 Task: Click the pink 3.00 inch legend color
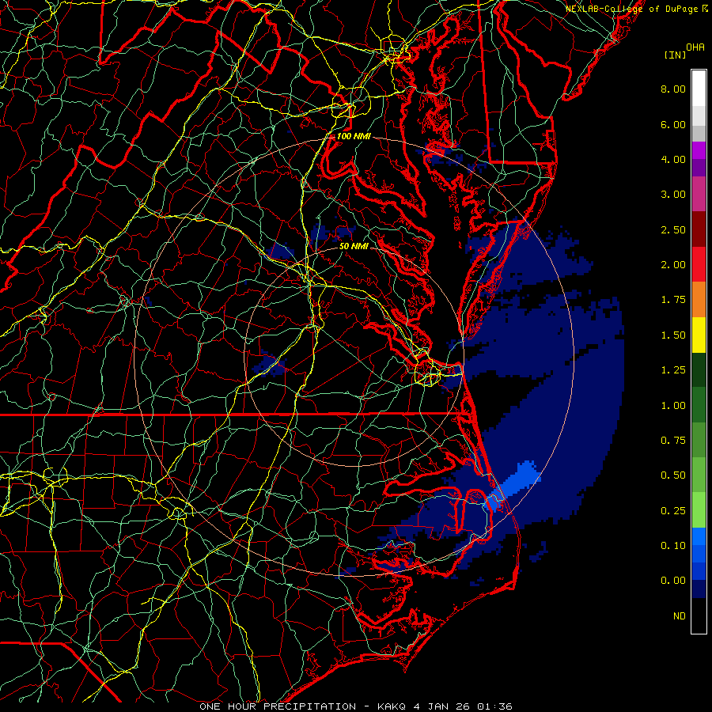tap(699, 195)
